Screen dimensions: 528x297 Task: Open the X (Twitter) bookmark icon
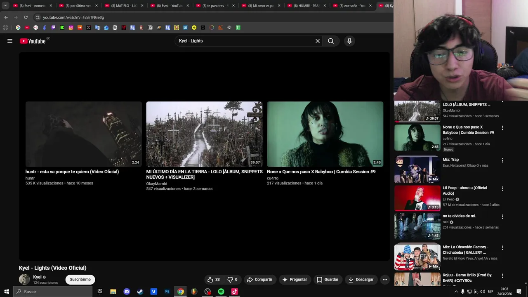[x=89, y=28]
